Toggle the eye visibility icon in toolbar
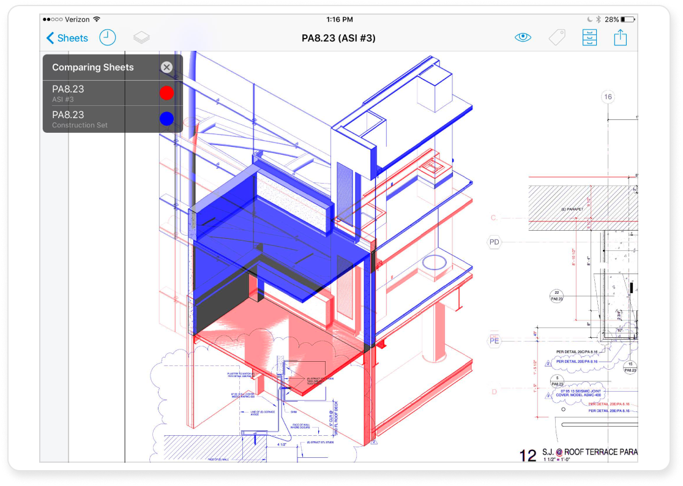Viewport: 683px width, 486px height. tap(523, 37)
